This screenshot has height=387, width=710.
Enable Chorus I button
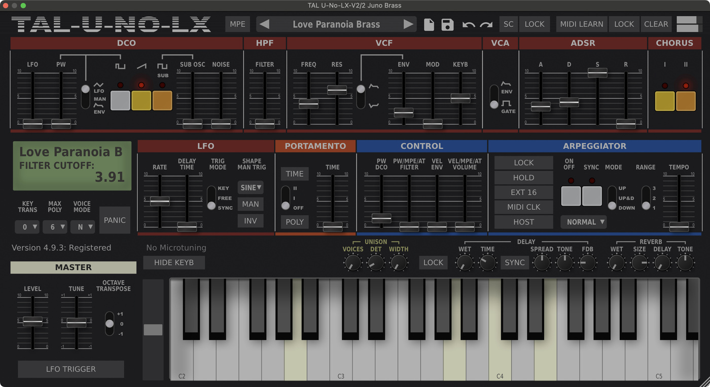(x=665, y=101)
